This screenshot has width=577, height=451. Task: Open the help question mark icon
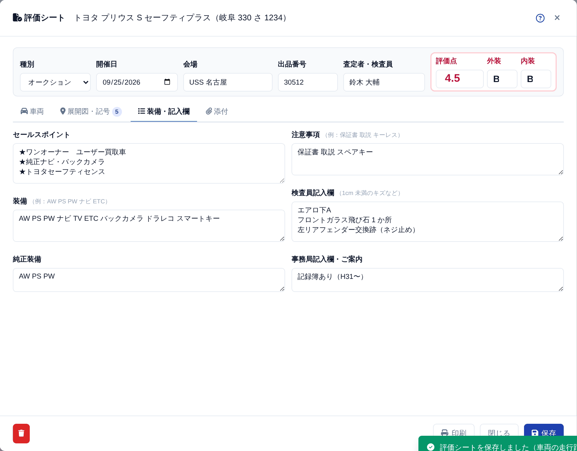coord(540,18)
